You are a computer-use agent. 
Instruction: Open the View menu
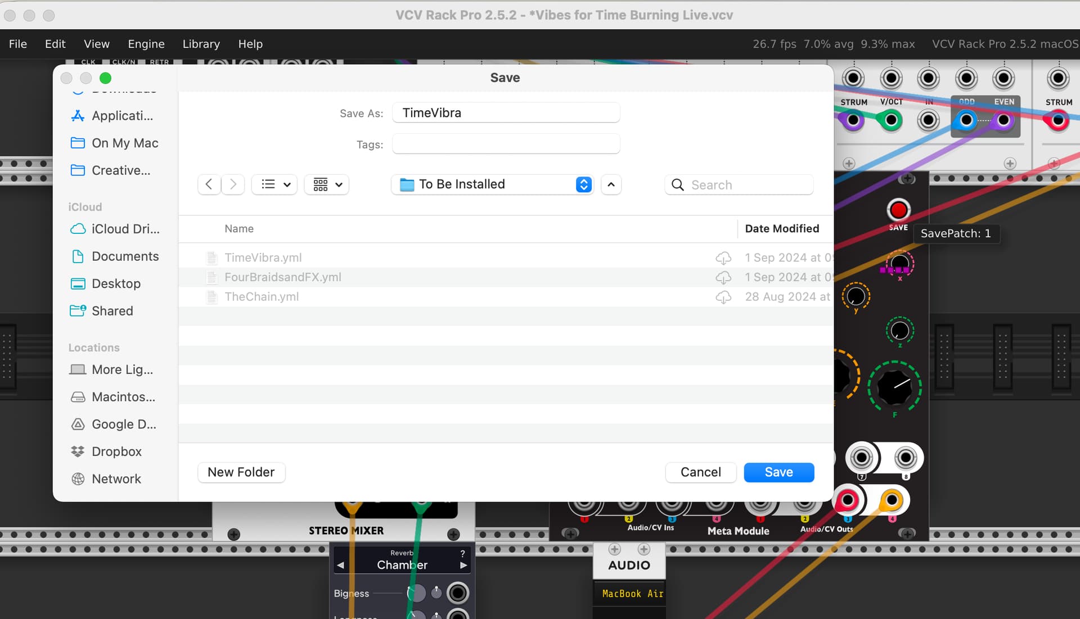[97, 44]
